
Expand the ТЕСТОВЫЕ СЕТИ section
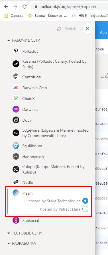coord(25,233)
